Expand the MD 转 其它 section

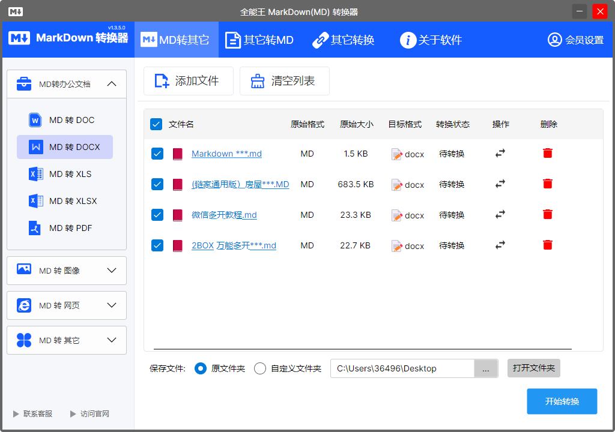(67, 340)
